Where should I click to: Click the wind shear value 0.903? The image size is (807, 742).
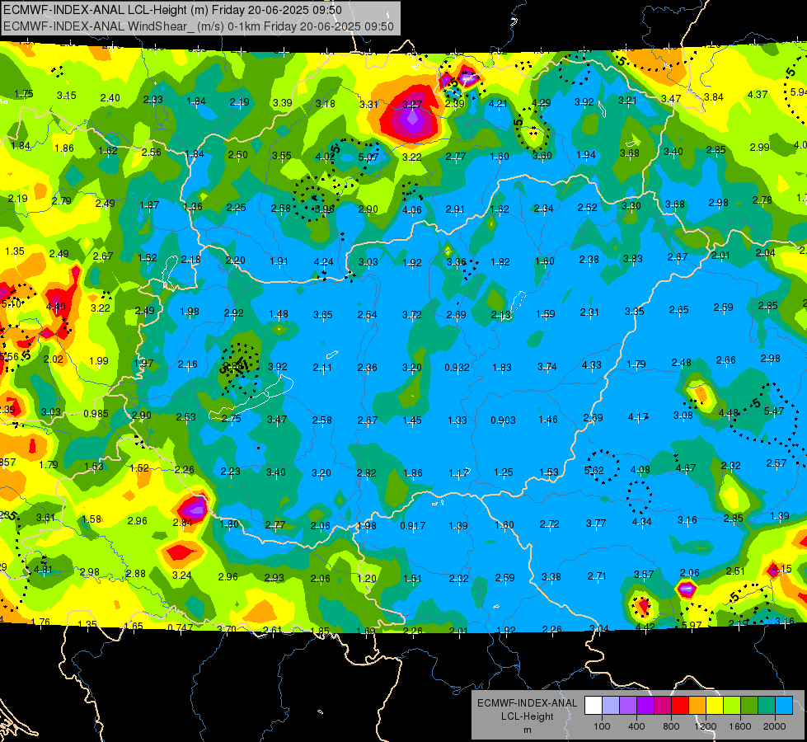click(x=503, y=420)
